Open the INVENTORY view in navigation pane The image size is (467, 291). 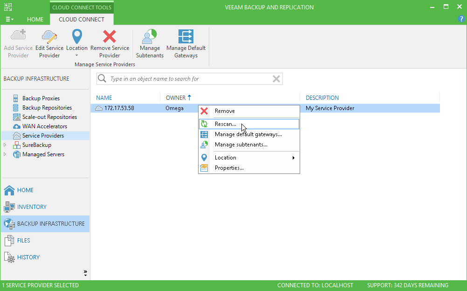point(45,207)
